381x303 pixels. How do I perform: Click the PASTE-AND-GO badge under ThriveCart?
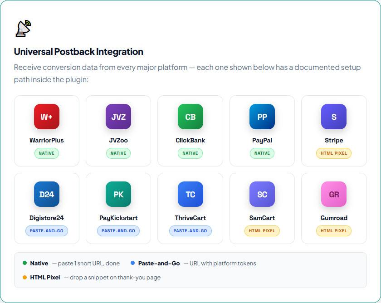[190, 231]
